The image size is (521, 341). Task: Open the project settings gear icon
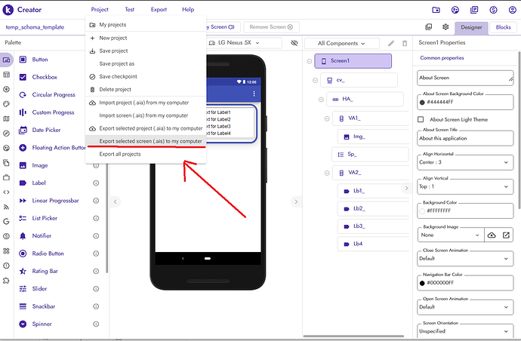(445, 27)
